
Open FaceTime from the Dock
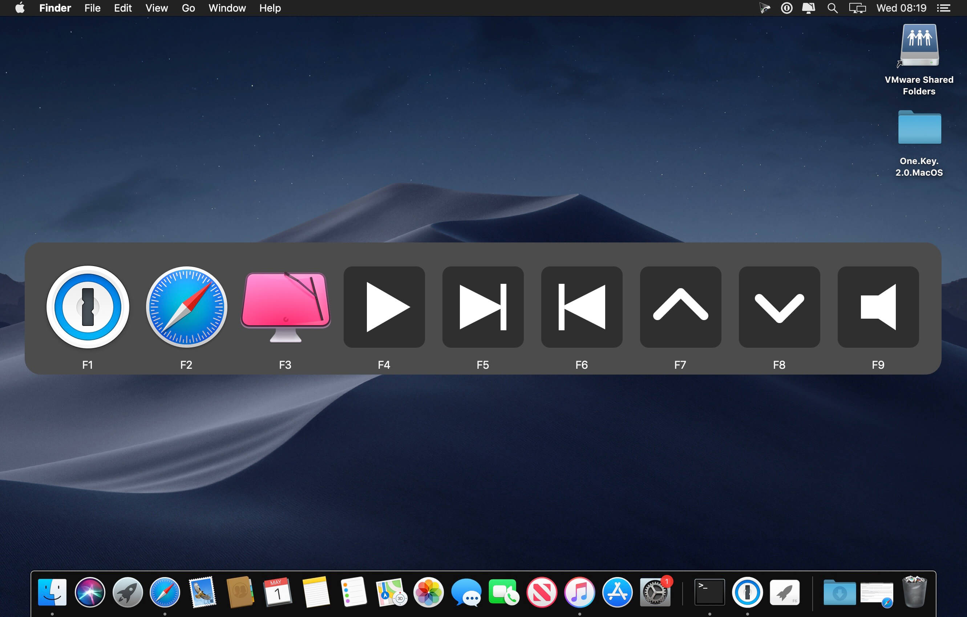coord(504,592)
